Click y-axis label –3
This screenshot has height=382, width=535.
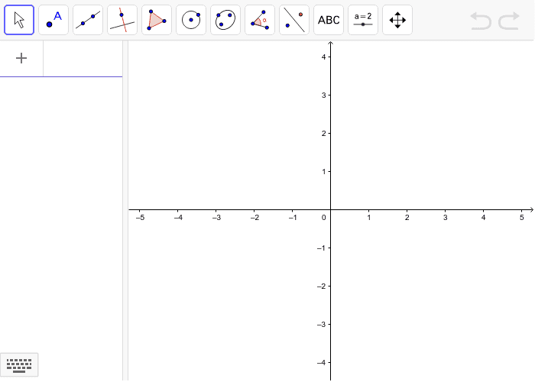322,325
